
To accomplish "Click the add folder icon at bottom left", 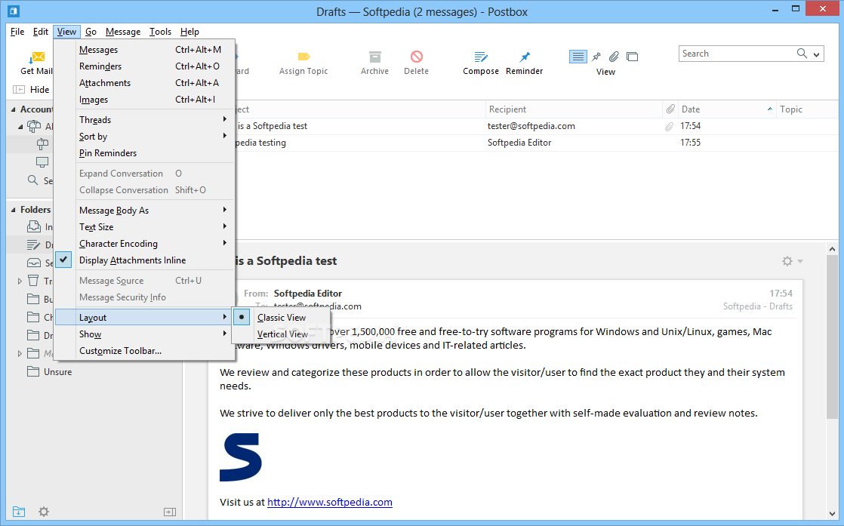I will (x=19, y=512).
